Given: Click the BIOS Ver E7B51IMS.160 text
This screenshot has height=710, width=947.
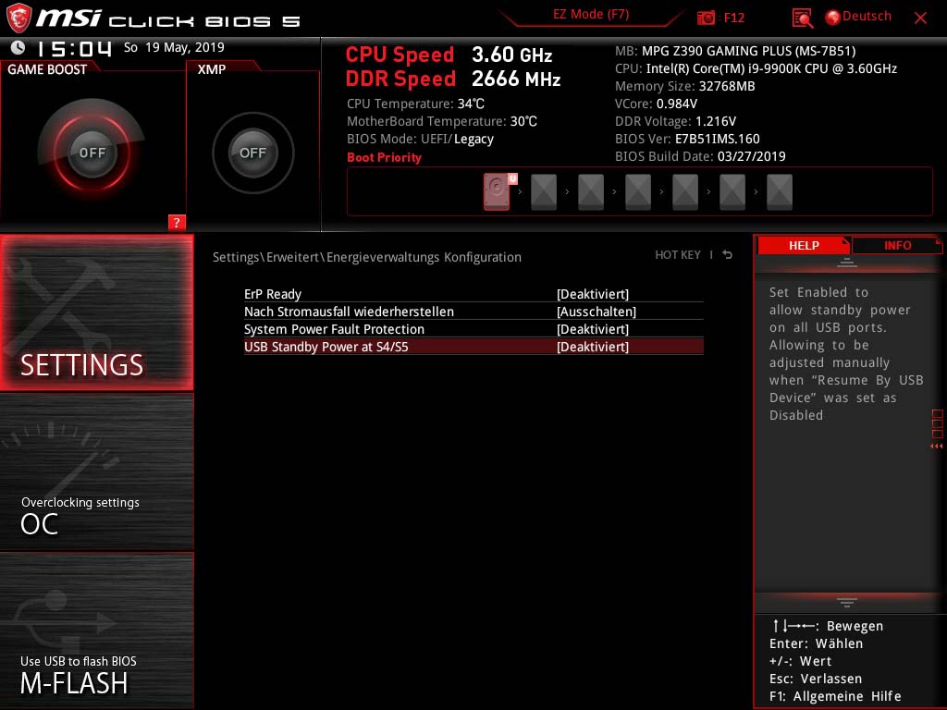Looking at the screenshot, I should pos(687,139).
